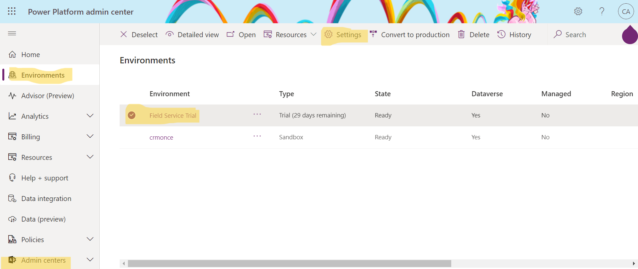Click the Data (preview) cloud icon
This screenshot has width=638, height=269.
click(x=12, y=219)
